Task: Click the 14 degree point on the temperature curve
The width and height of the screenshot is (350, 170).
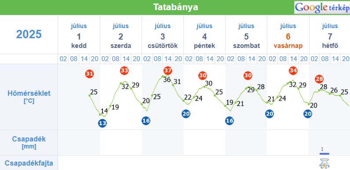Action: pos(100,115)
